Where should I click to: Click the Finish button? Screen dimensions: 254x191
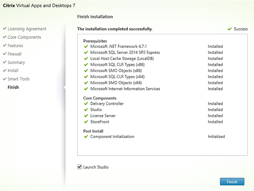click(232, 182)
